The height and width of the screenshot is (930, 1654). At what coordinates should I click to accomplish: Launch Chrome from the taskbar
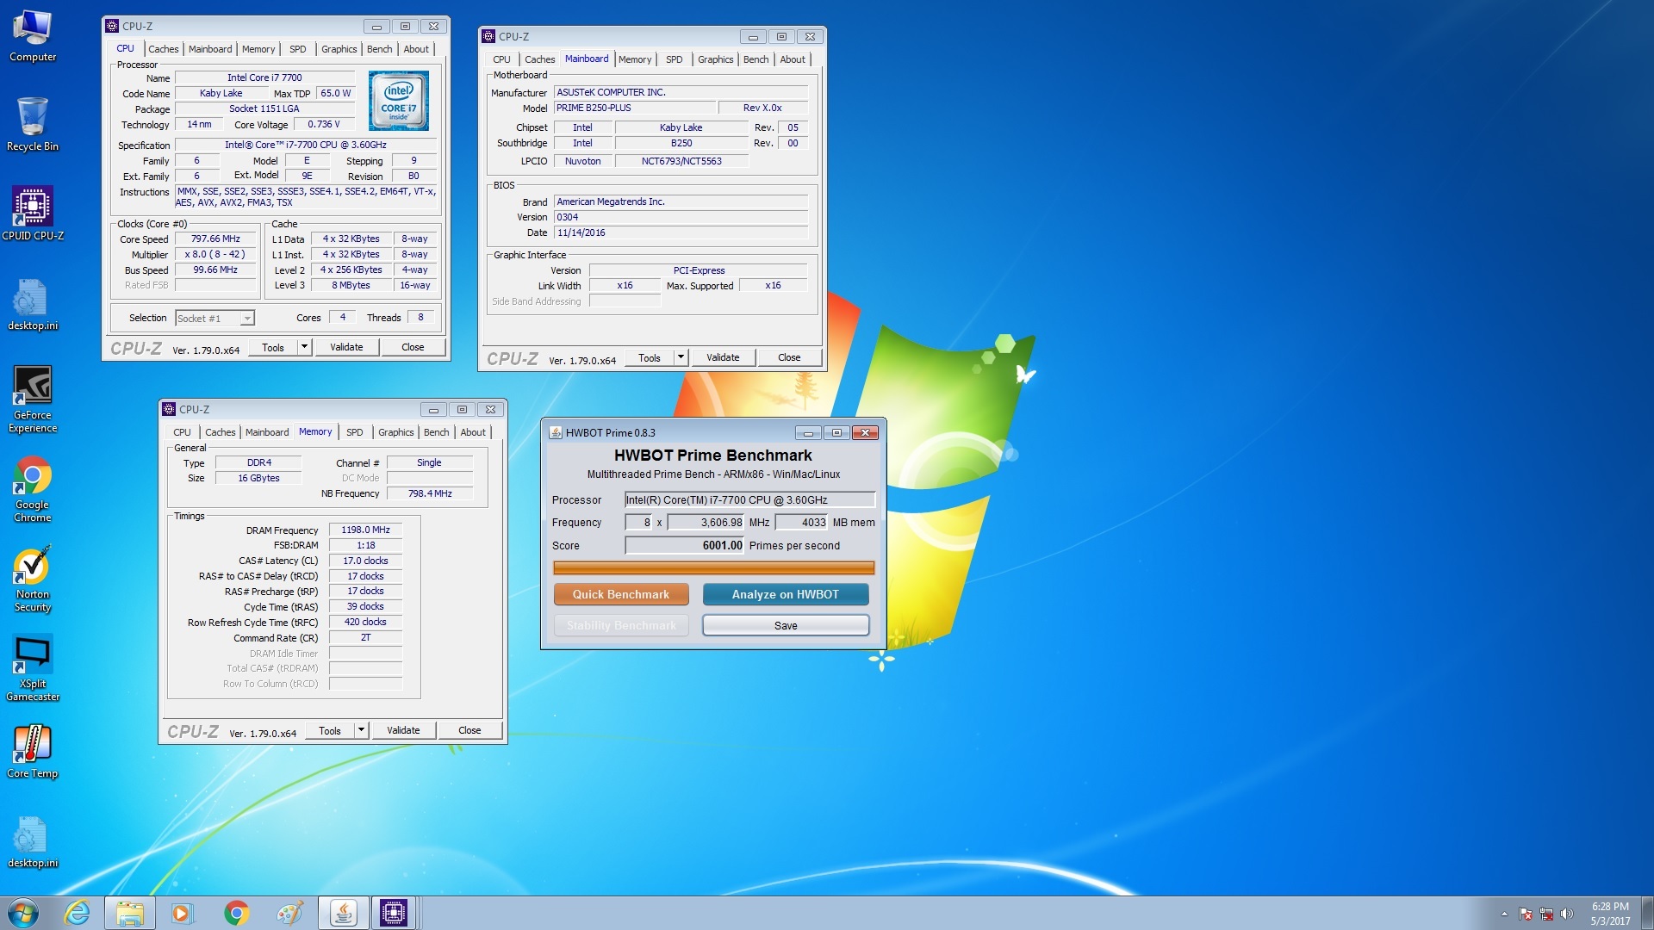click(236, 913)
